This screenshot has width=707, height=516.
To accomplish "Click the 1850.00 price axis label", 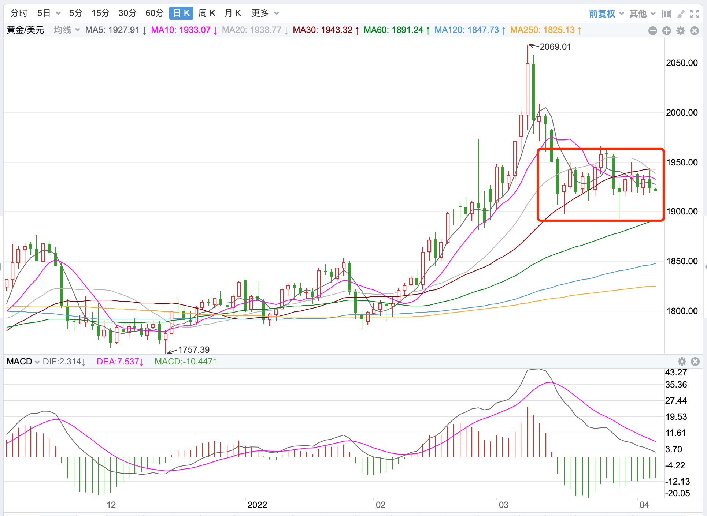I will (682, 261).
